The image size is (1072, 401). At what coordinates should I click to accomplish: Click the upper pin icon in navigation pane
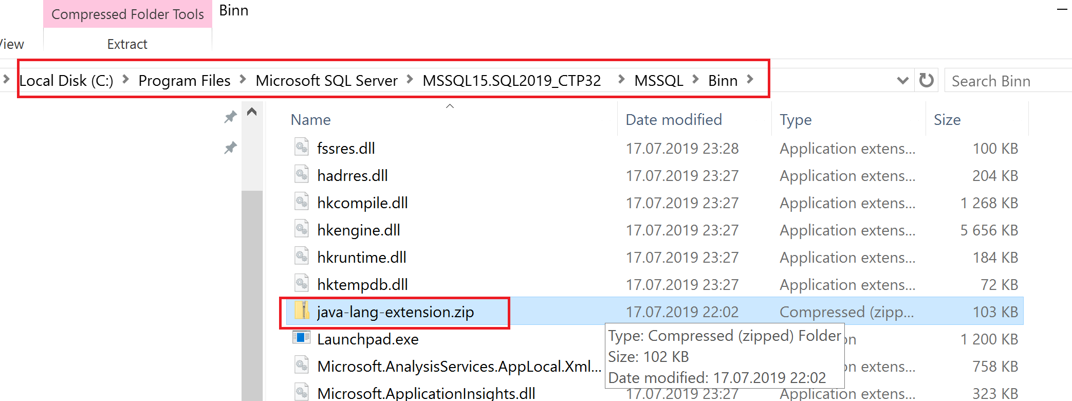pos(230,117)
